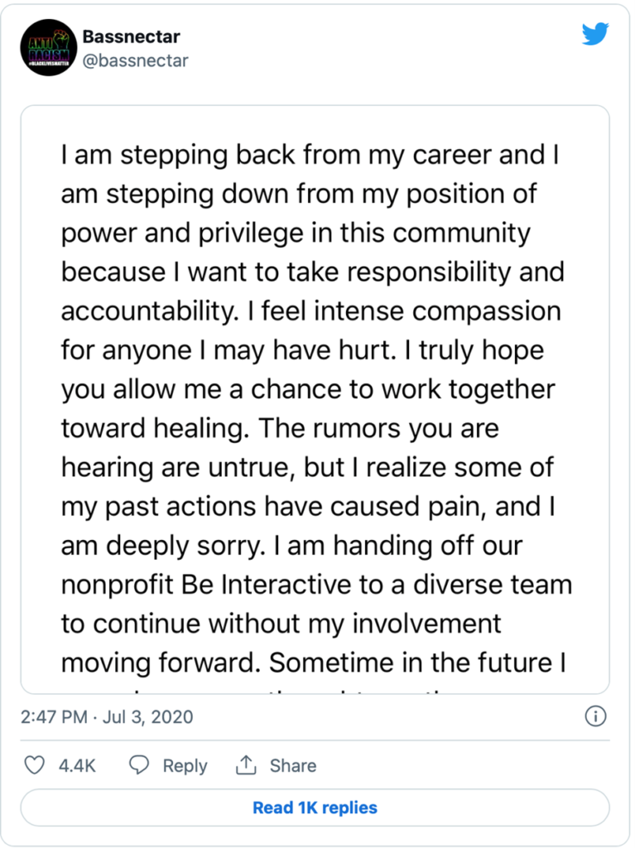Click the share upload arrow icon

coord(246,766)
